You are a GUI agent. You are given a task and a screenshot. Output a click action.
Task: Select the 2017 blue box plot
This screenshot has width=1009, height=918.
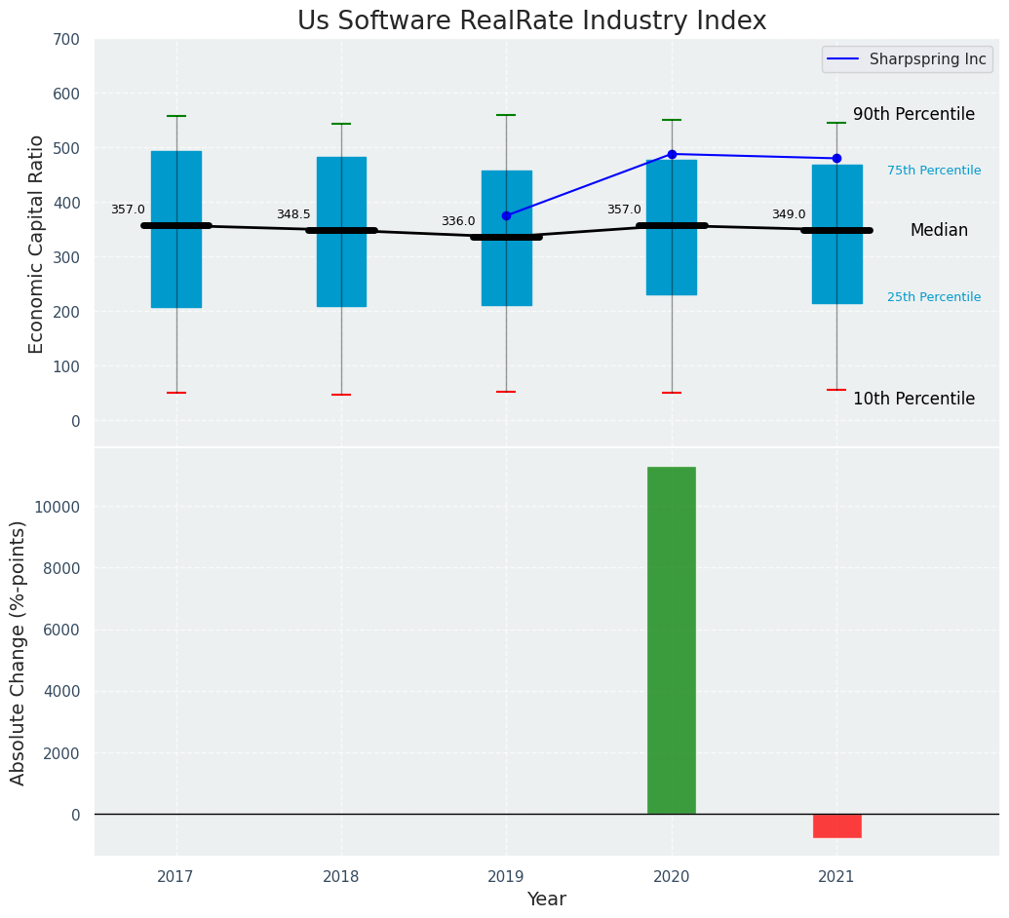(176, 230)
